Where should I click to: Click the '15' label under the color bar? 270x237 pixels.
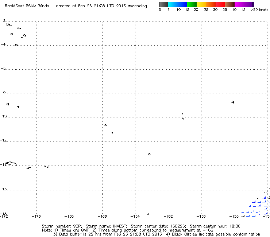(x=187, y=10)
